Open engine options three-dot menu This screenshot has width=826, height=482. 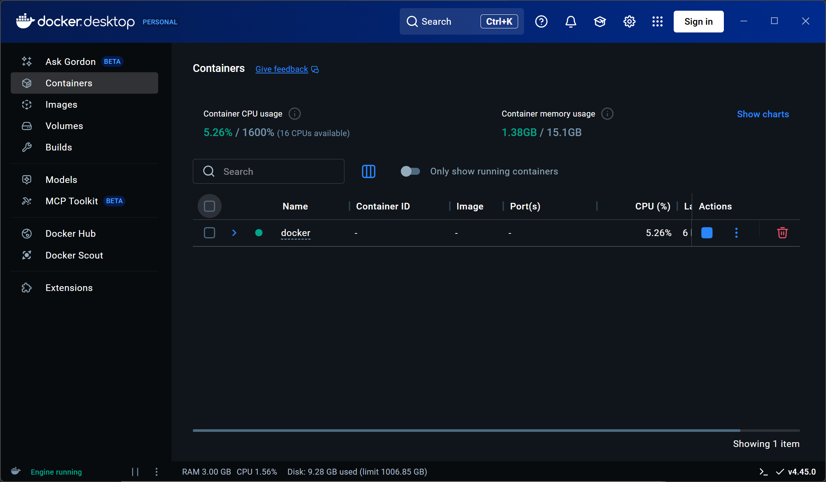tap(156, 472)
